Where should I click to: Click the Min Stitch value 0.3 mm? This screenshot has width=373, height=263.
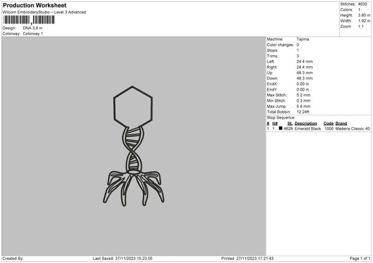(x=303, y=101)
